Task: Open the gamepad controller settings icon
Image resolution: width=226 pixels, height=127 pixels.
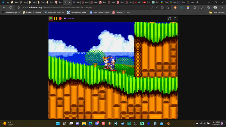Action: coord(169,18)
